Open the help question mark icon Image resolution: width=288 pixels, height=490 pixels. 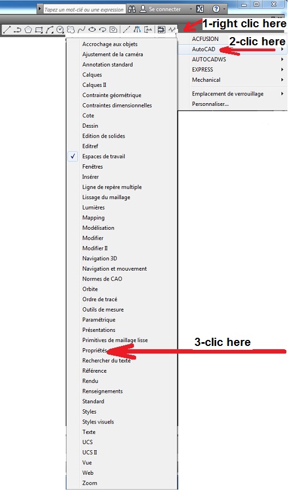click(216, 9)
